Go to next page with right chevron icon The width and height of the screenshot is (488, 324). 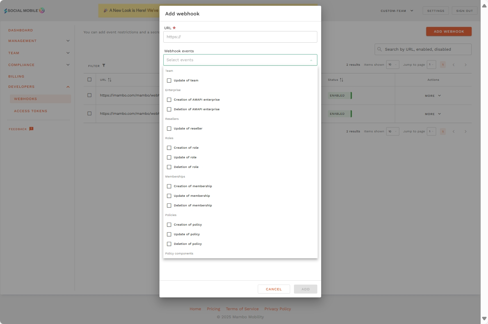(x=466, y=64)
